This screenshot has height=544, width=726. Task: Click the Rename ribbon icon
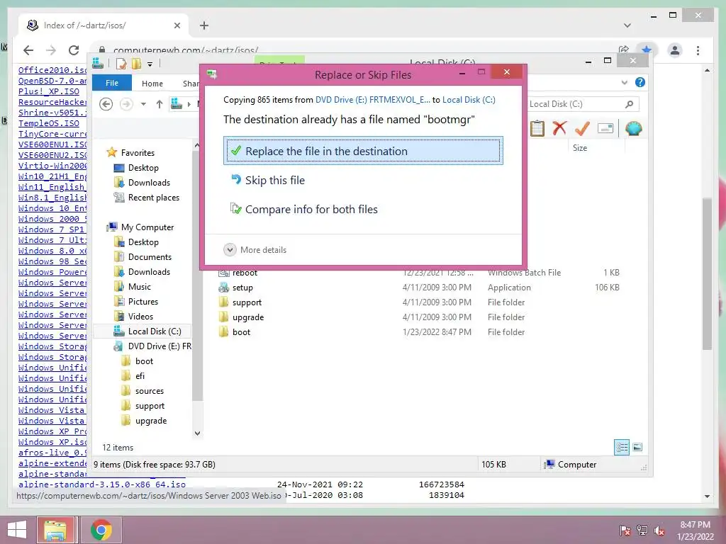(605, 128)
